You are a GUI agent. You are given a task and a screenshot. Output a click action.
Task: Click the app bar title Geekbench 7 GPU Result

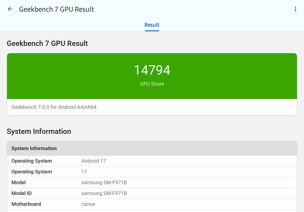tap(56, 9)
